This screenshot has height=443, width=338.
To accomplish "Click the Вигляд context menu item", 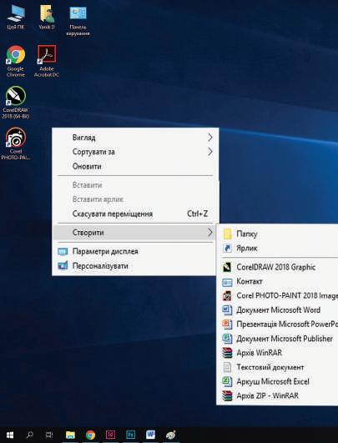I will coord(135,138).
